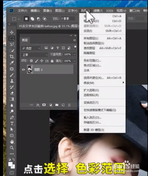Select the Hand tool
Screen dimensions: 148x176
click(x=12, y=142)
